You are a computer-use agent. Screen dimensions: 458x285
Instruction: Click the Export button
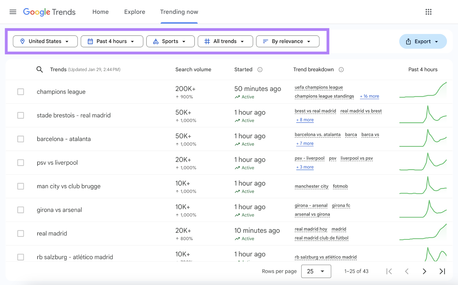423,41
